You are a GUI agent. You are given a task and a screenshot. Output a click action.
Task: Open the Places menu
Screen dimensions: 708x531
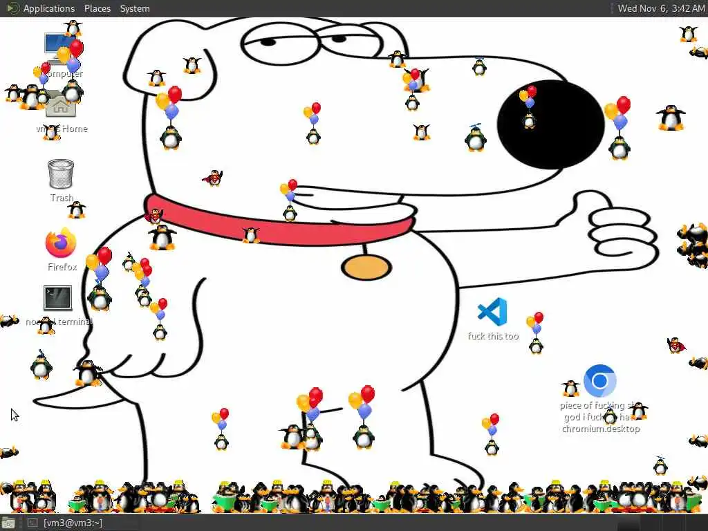[x=97, y=8]
